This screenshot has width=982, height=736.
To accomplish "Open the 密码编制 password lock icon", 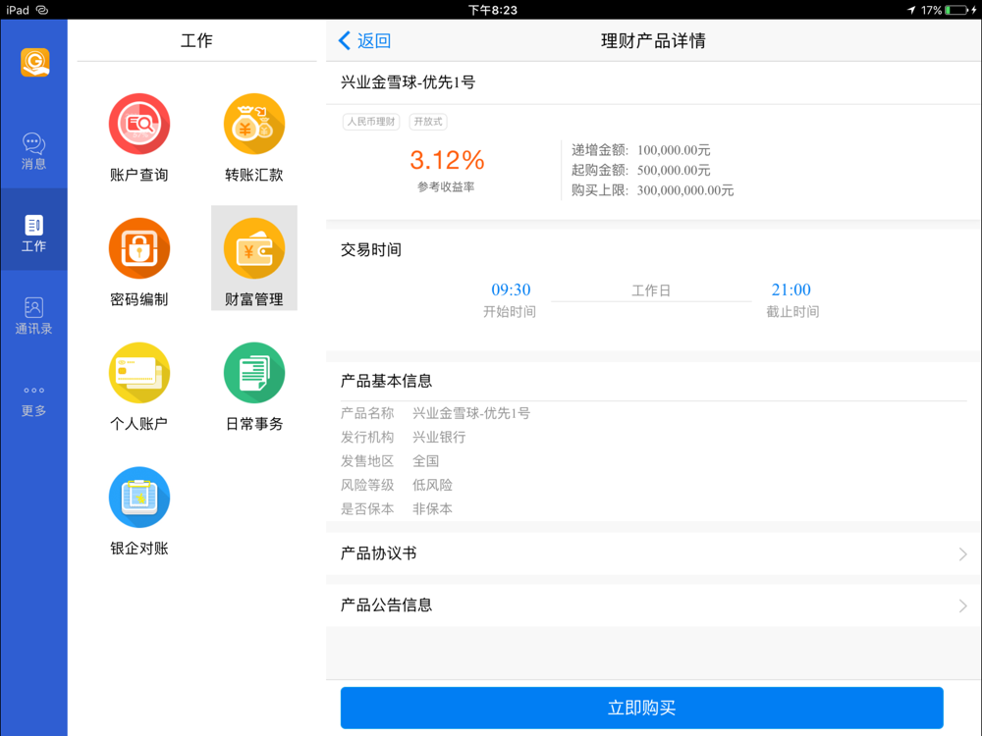I will (x=139, y=248).
